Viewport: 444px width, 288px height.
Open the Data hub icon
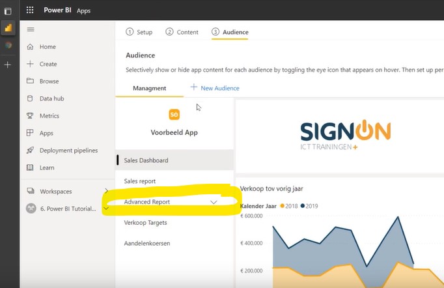point(30,98)
